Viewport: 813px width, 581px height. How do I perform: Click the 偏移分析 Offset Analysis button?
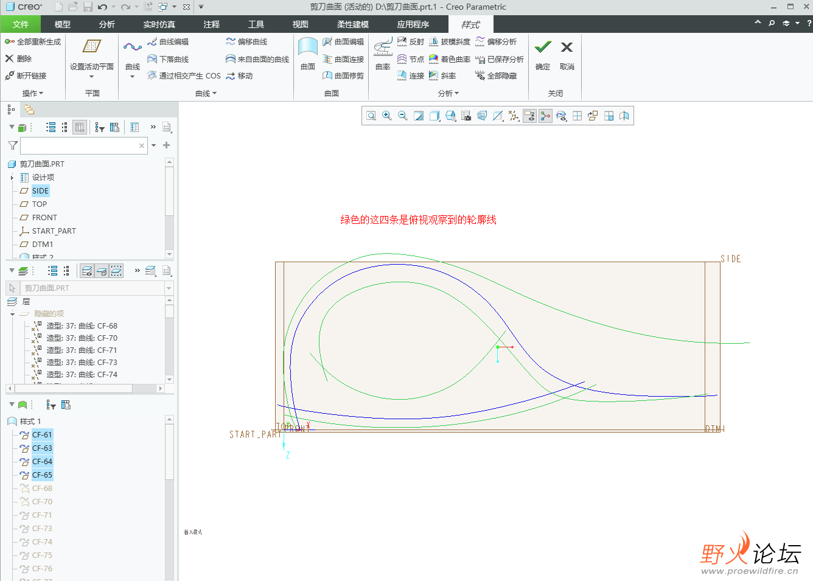click(497, 42)
